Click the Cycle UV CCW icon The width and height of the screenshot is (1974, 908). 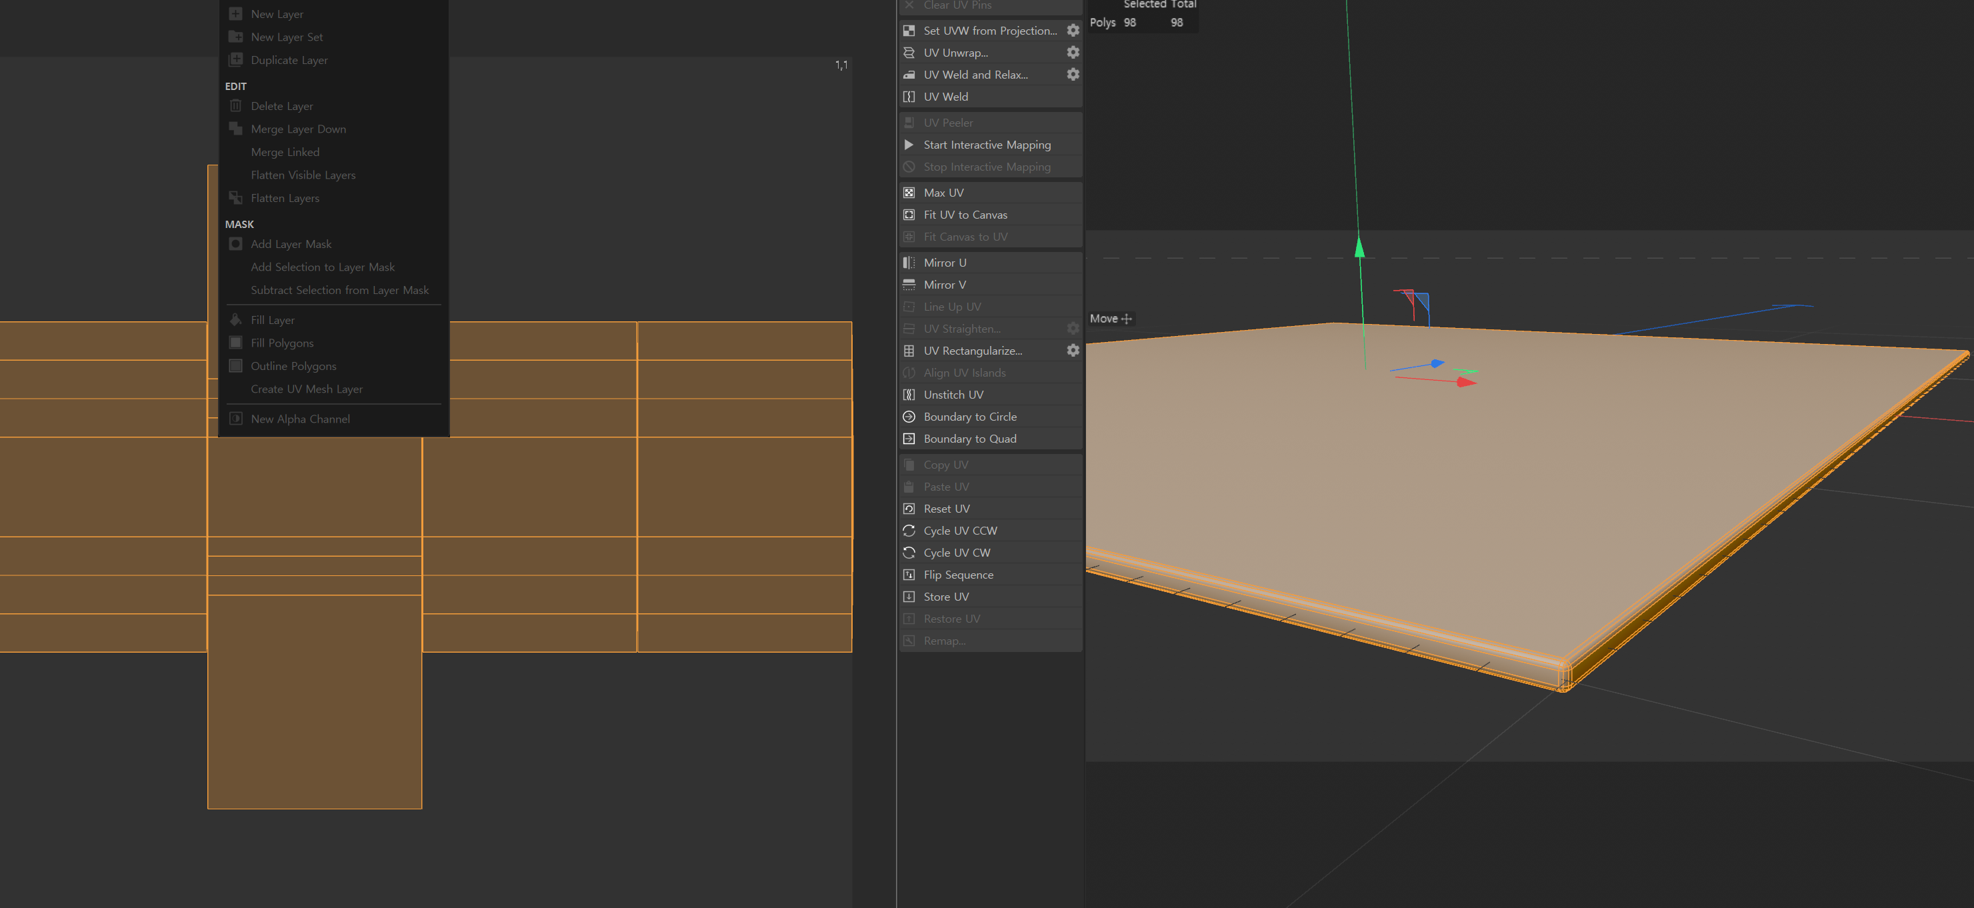tap(909, 531)
